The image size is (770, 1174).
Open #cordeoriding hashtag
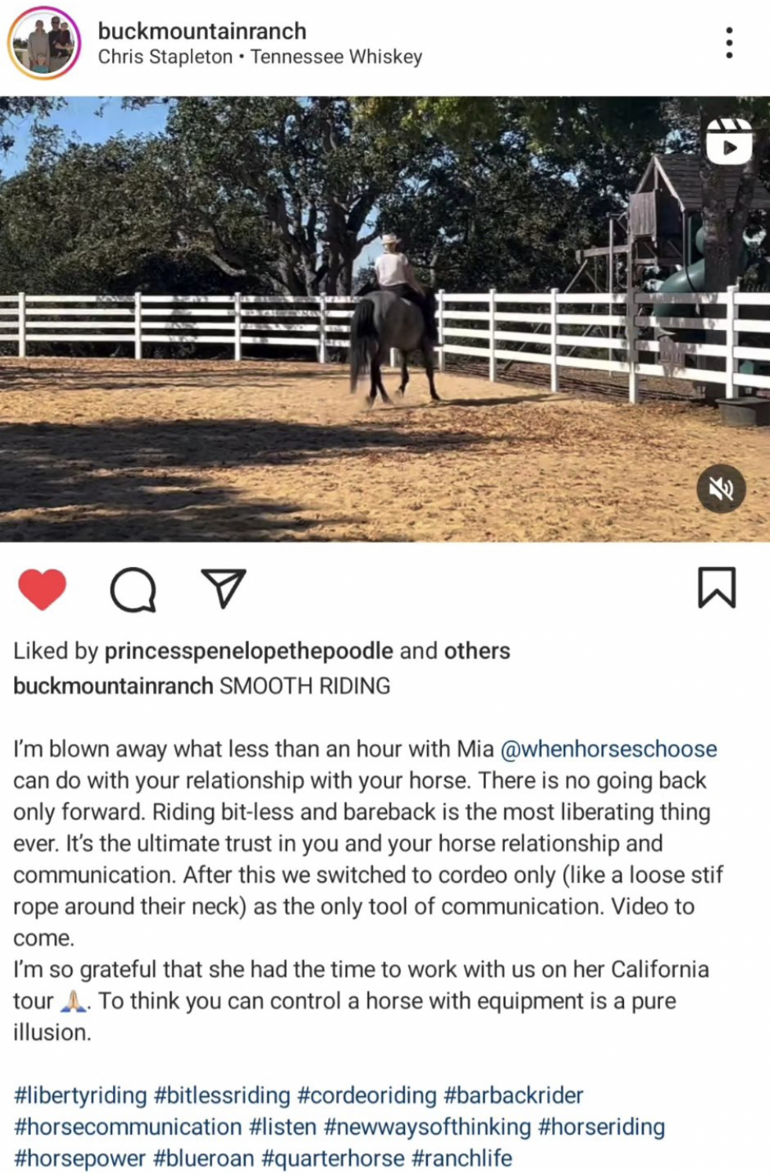coord(367,1095)
